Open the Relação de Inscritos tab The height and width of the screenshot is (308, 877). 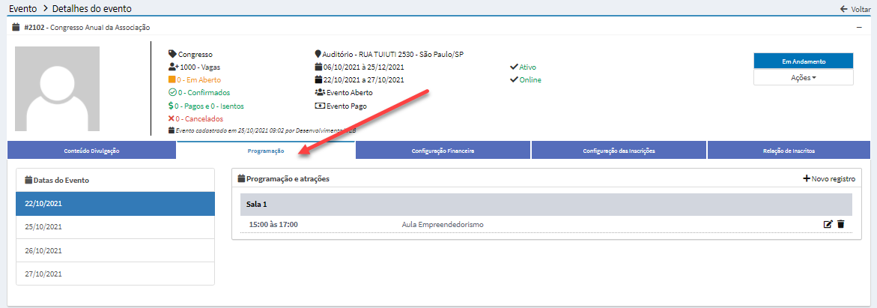[x=789, y=151]
